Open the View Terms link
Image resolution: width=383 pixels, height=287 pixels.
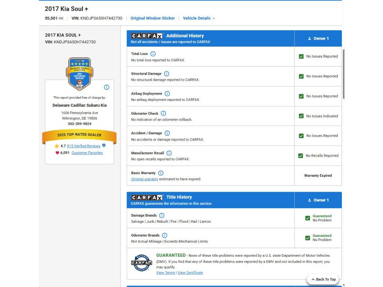pyautogui.click(x=165, y=272)
